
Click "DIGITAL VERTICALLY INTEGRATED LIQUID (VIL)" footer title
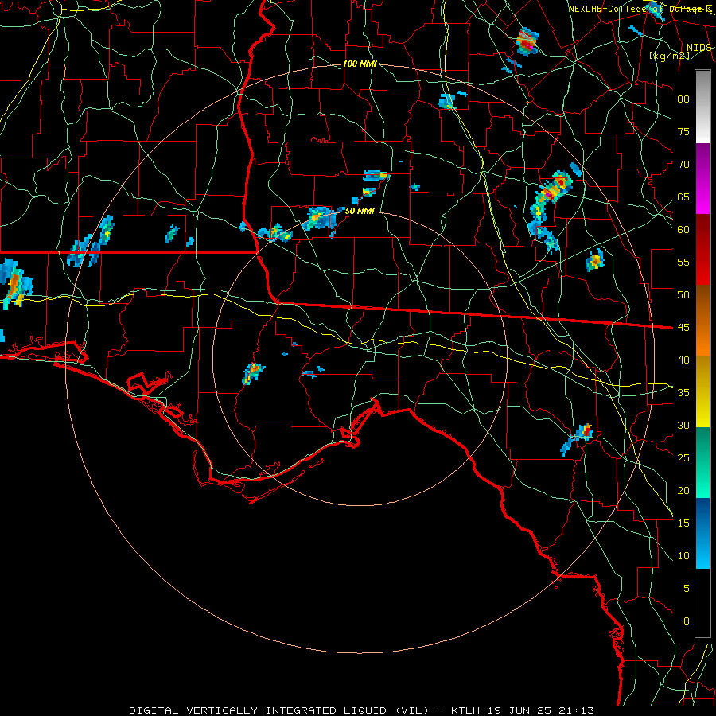coord(279,710)
